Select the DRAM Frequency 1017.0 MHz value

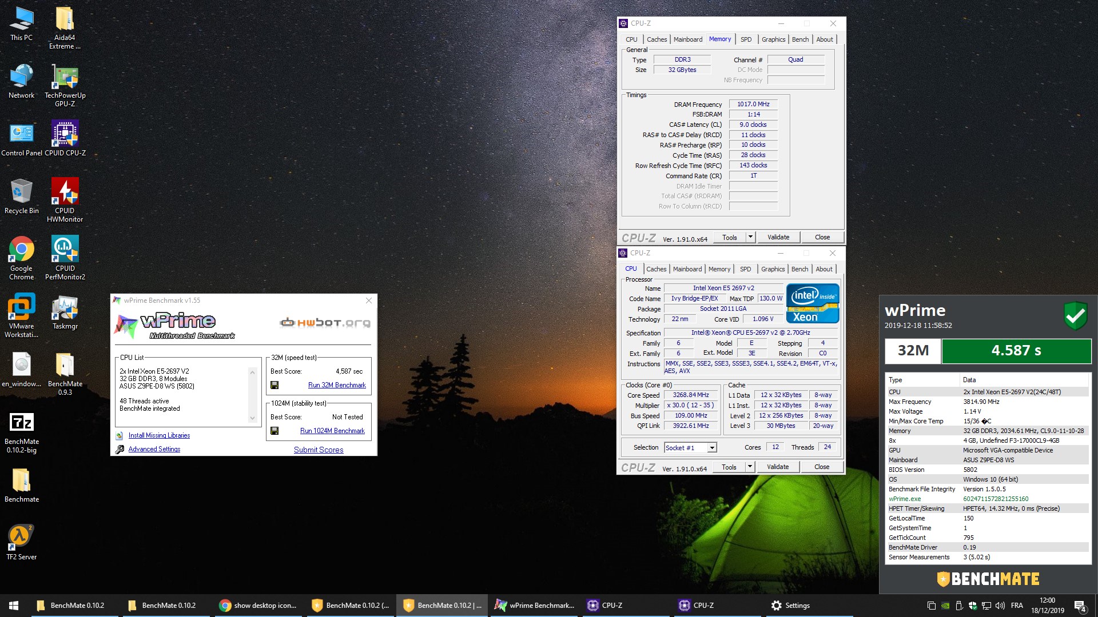tap(753, 104)
